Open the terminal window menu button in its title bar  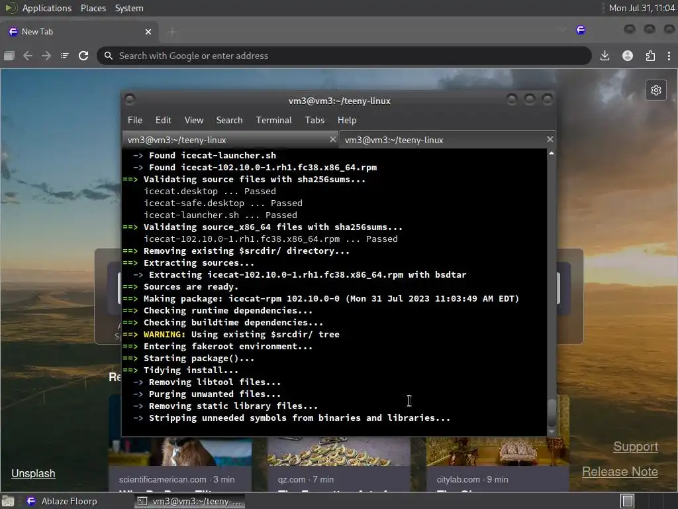coord(130,100)
